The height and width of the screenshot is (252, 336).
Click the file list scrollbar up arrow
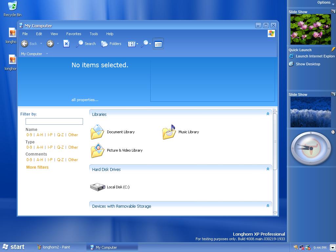(275, 111)
